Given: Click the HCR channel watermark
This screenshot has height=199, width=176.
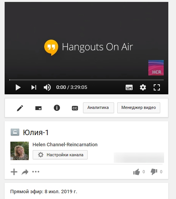Looking at the screenshot, I should coord(156,68).
